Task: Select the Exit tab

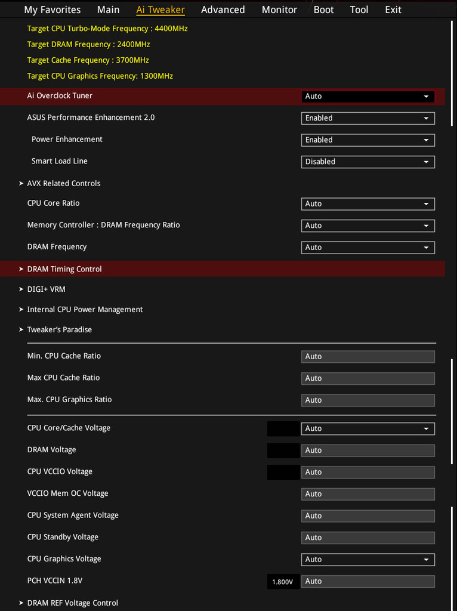Action: pos(393,10)
